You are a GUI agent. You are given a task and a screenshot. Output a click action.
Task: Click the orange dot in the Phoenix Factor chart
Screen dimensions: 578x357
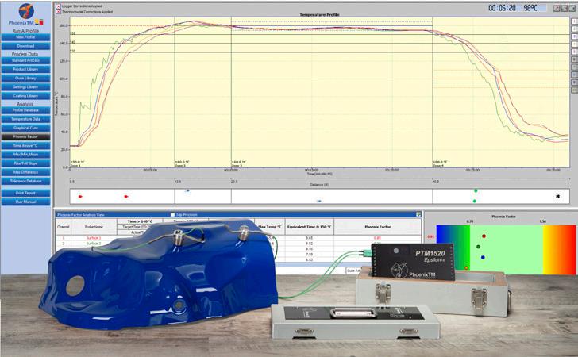(466, 268)
